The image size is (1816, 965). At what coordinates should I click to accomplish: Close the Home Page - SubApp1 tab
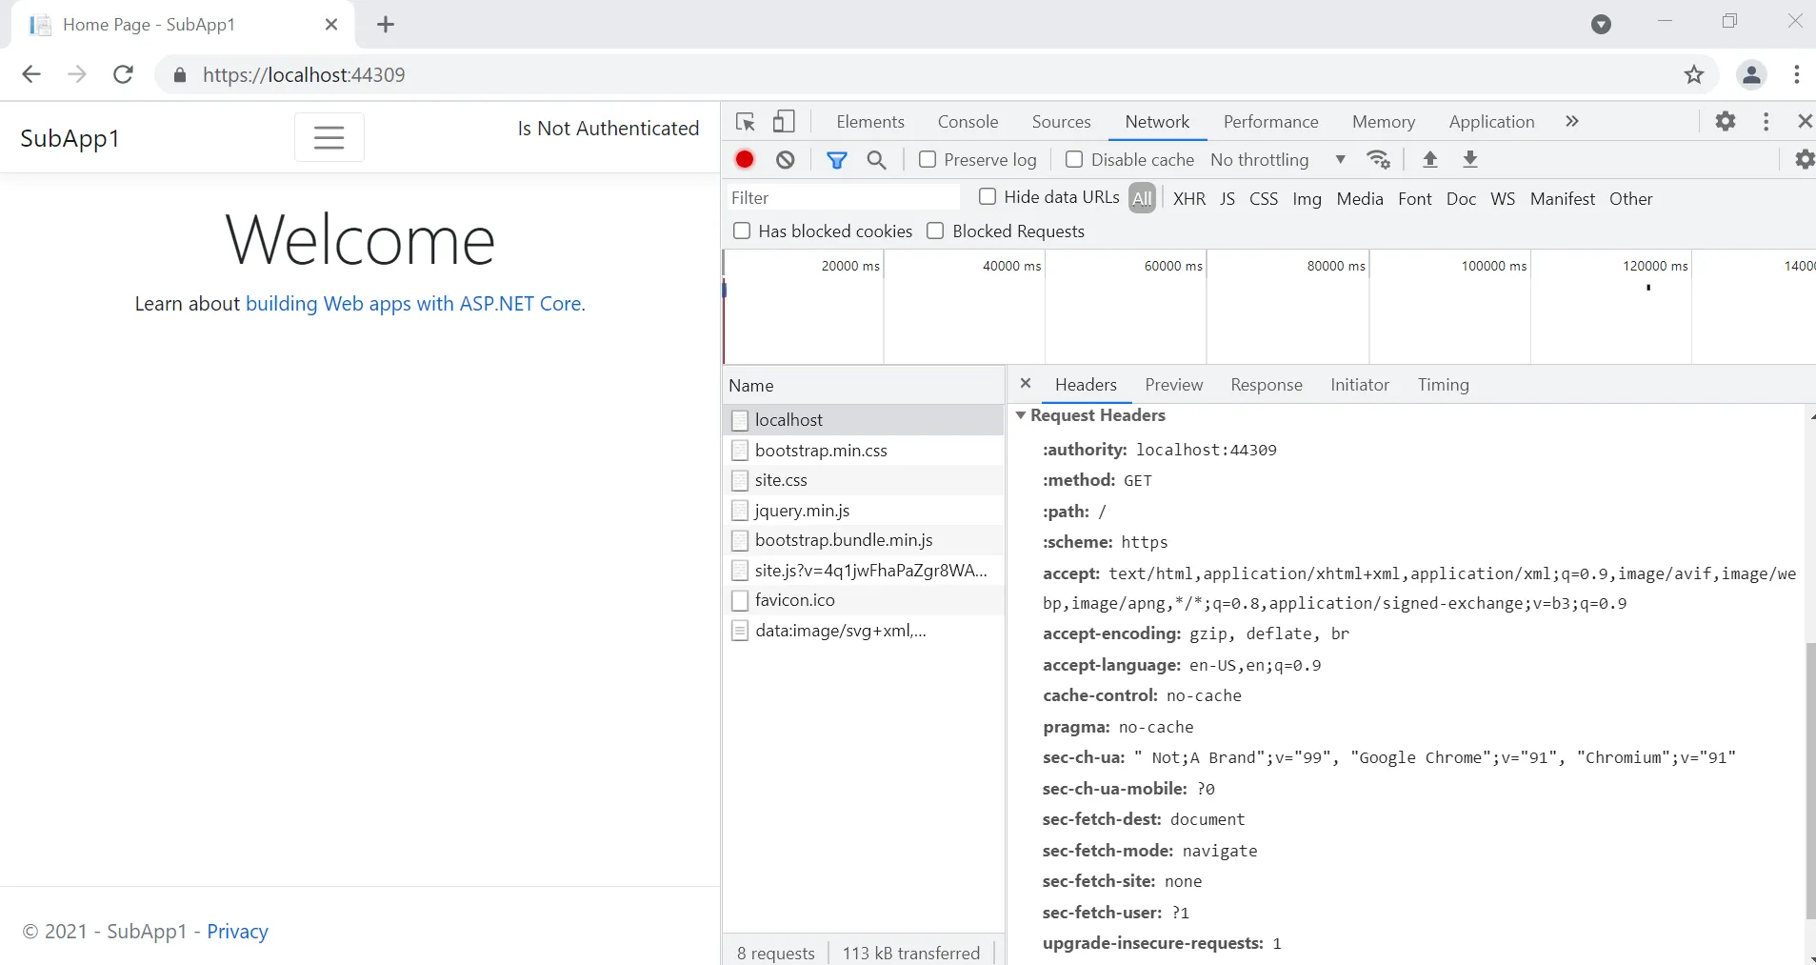(x=331, y=25)
